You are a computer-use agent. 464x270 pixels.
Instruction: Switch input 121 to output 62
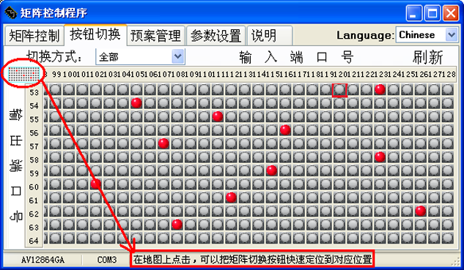(353, 211)
